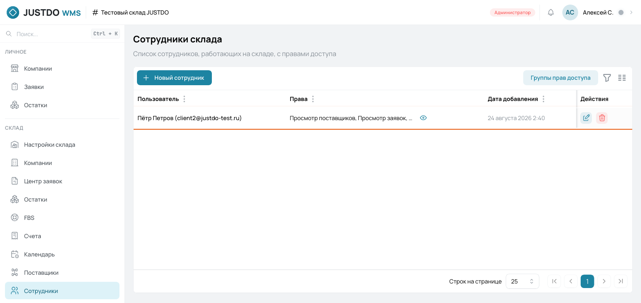Show full permissions with eye icon
The height and width of the screenshot is (303, 641).
coord(423,118)
